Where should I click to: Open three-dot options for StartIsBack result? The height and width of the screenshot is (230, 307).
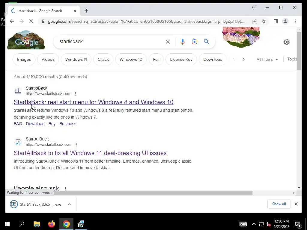coord(75,94)
